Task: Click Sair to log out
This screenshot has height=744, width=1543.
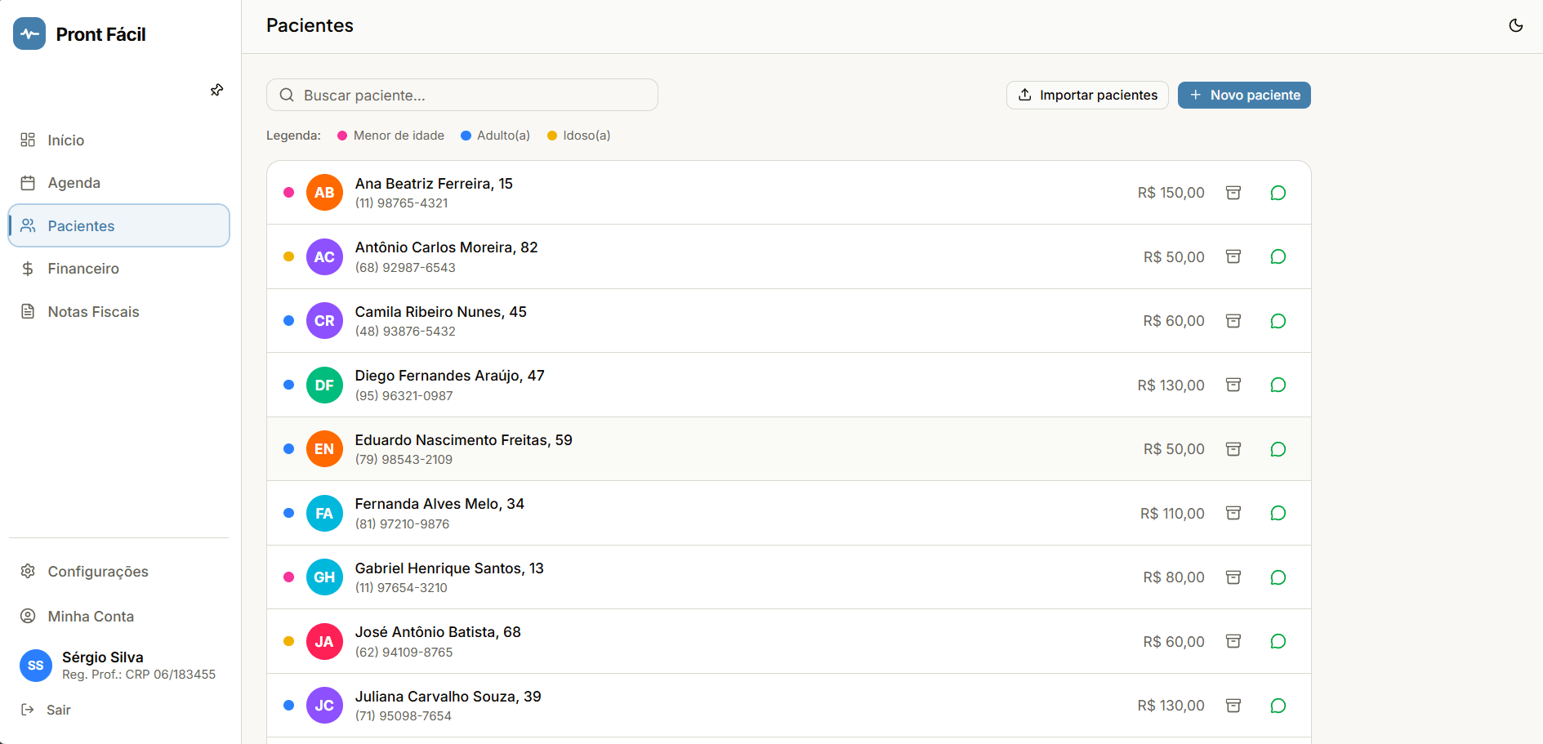Action: 46,710
